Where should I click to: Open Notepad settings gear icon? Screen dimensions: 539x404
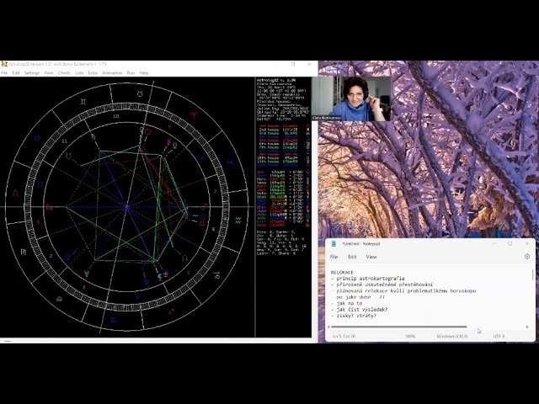coord(527,257)
